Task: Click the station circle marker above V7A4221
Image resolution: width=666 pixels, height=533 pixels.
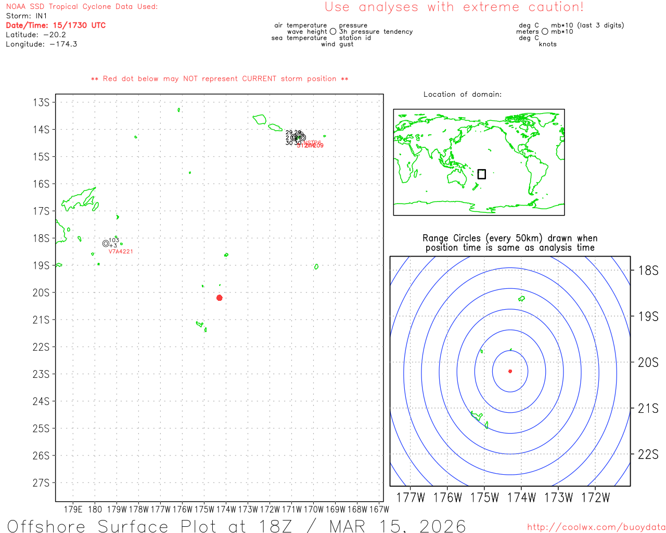Action: (x=106, y=244)
